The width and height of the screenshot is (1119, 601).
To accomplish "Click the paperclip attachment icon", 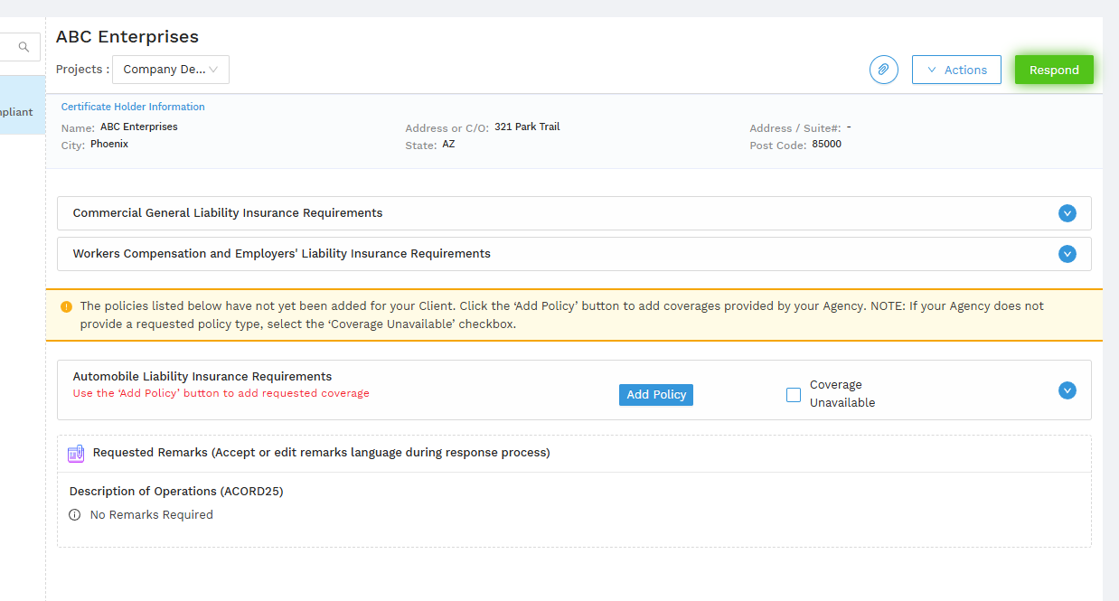I will [x=883, y=70].
